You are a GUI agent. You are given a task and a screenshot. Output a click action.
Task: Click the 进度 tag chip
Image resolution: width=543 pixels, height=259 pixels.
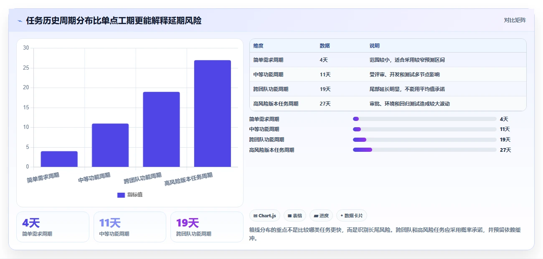coord(321,216)
